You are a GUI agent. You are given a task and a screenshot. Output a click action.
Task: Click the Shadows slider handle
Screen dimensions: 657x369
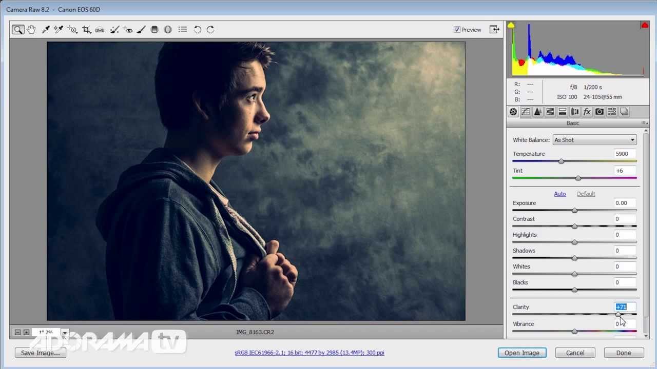click(x=574, y=258)
